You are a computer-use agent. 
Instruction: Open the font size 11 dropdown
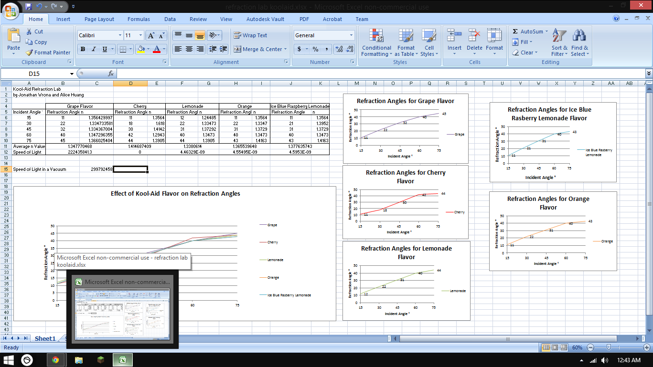[140, 35]
